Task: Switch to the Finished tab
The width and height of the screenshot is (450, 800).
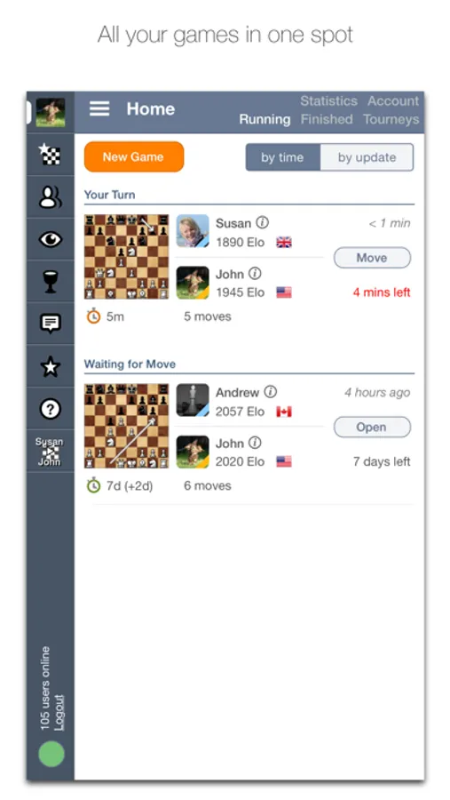Action: [327, 119]
